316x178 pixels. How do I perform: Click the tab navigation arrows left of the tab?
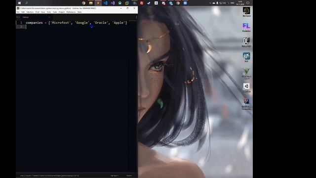click(x=18, y=17)
